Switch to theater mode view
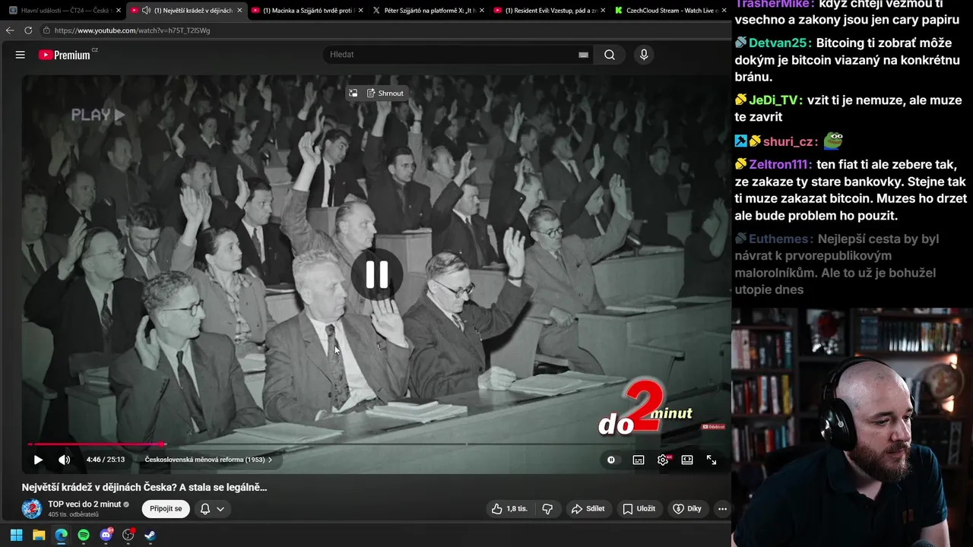The image size is (973, 547). pos(687,460)
